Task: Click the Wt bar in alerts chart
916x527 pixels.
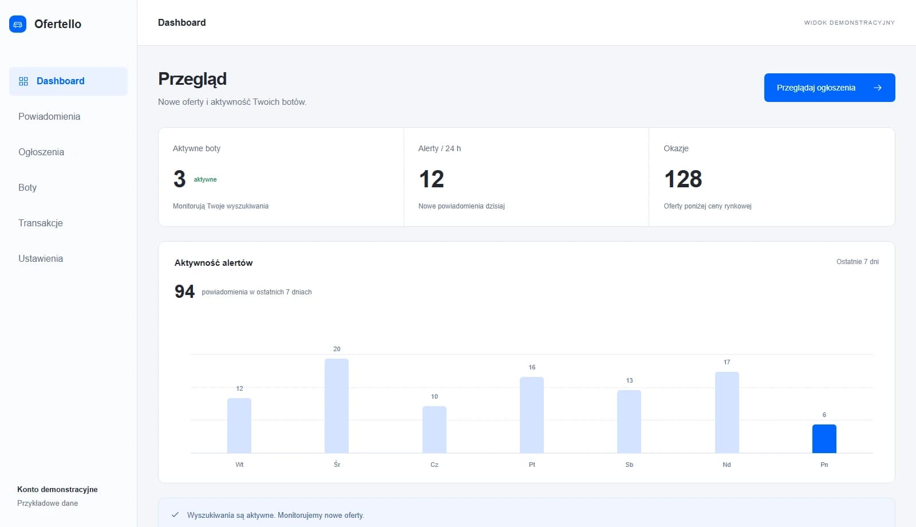Action: coord(239,426)
